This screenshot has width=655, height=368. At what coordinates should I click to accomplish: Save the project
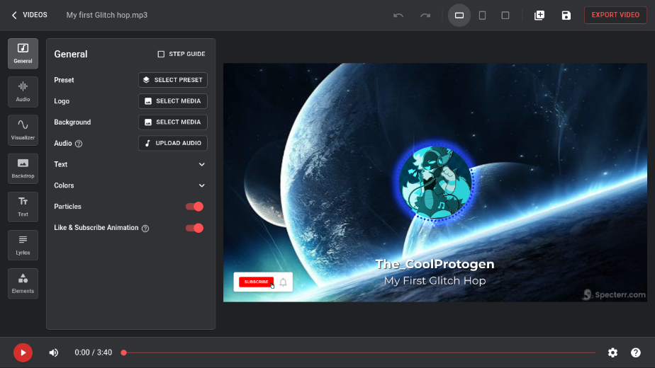coord(566,16)
